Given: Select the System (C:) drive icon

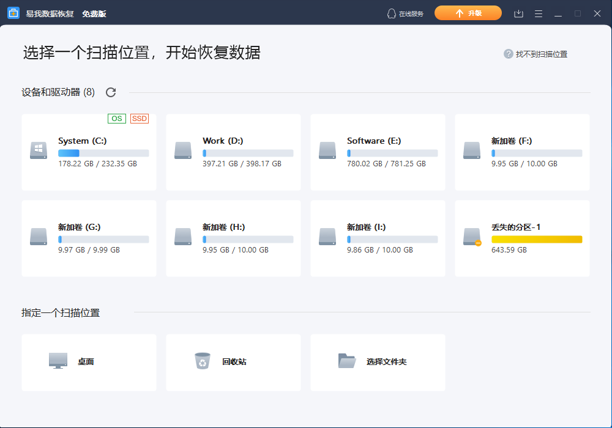Looking at the screenshot, I should click(x=39, y=150).
